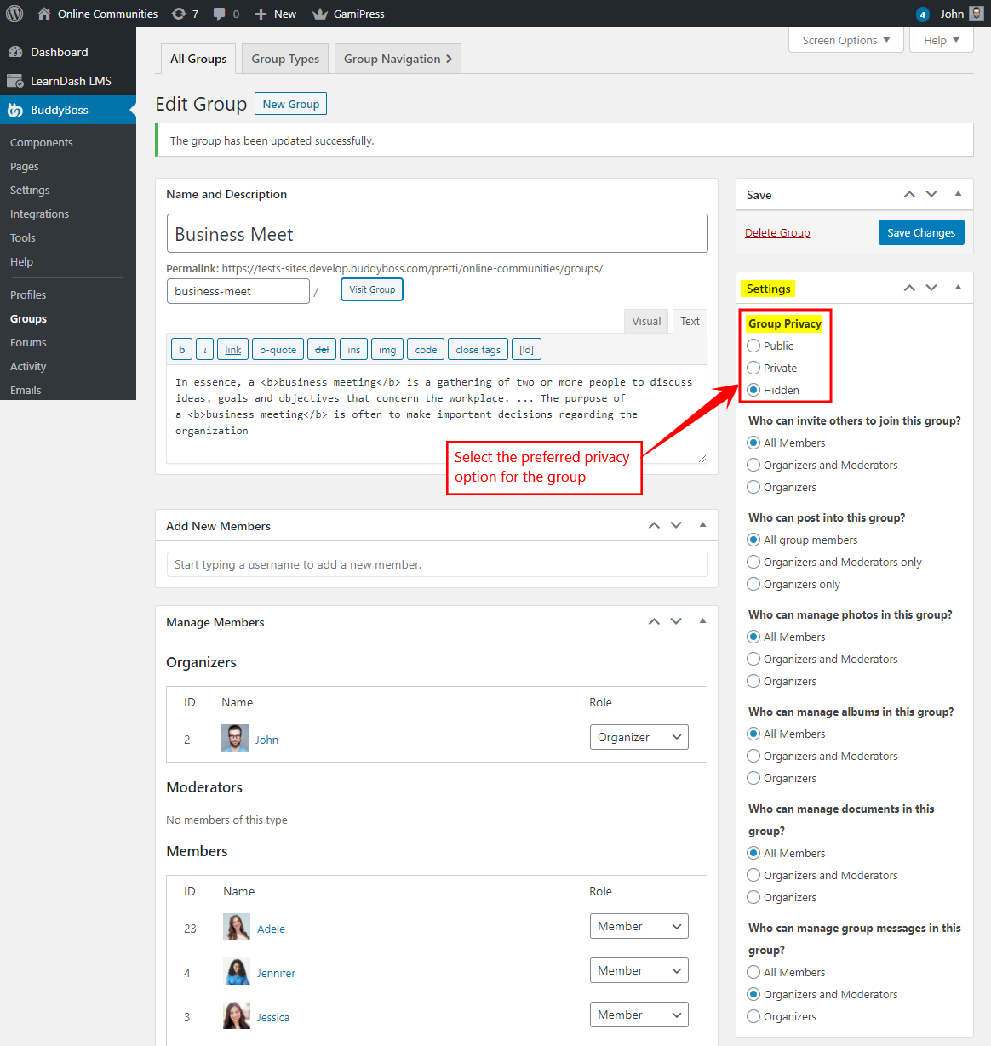Click the WordPress logo icon
991x1046 pixels.
pos(14,14)
